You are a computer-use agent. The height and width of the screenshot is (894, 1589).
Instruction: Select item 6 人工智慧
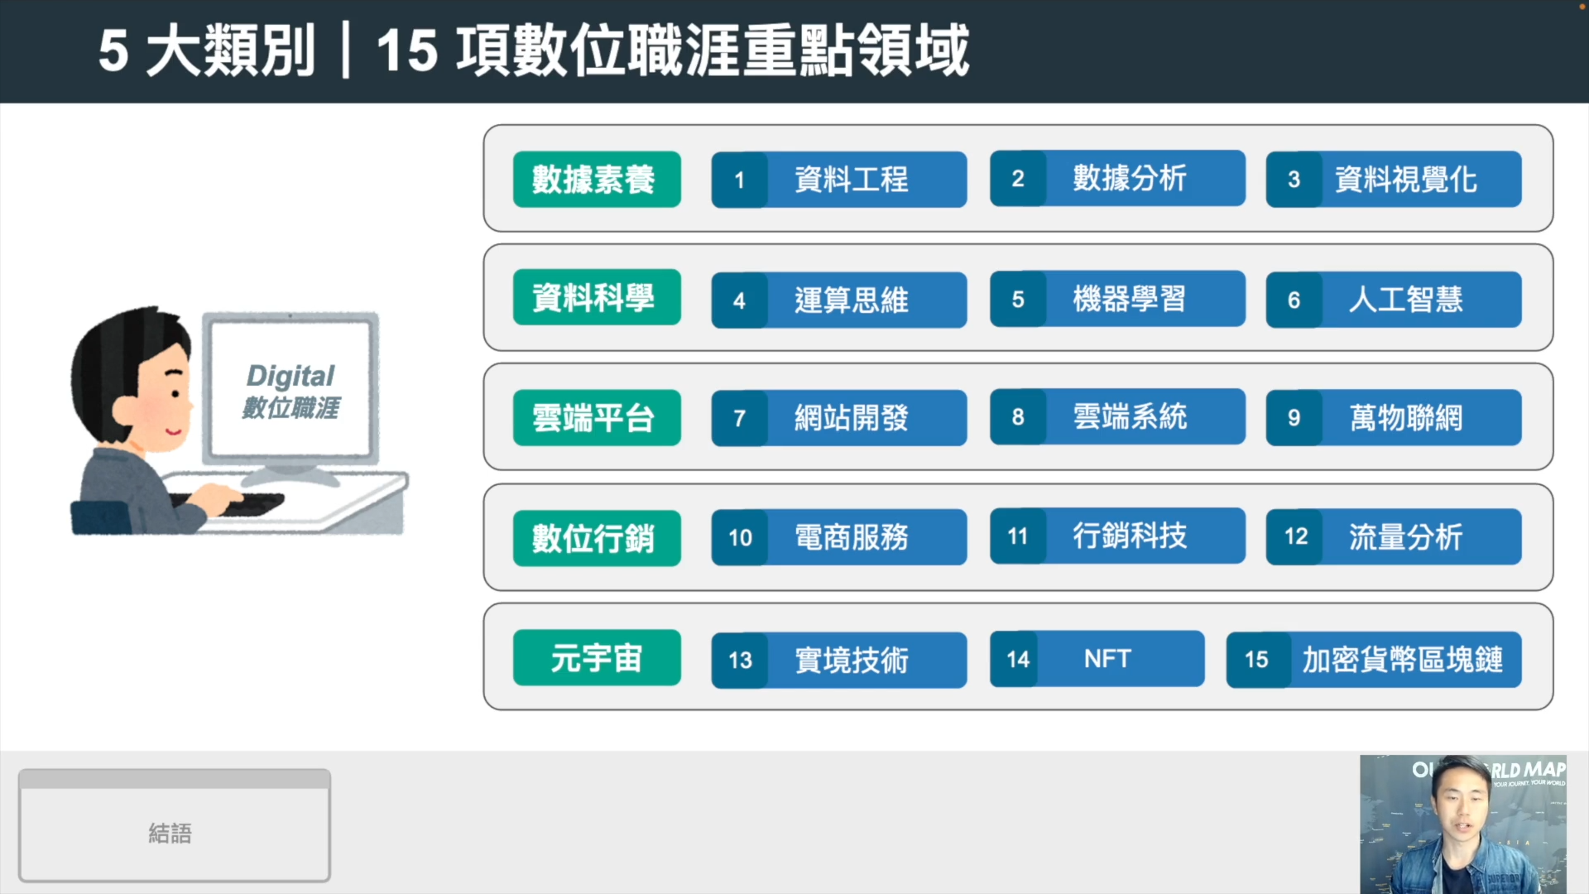click(x=1394, y=300)
